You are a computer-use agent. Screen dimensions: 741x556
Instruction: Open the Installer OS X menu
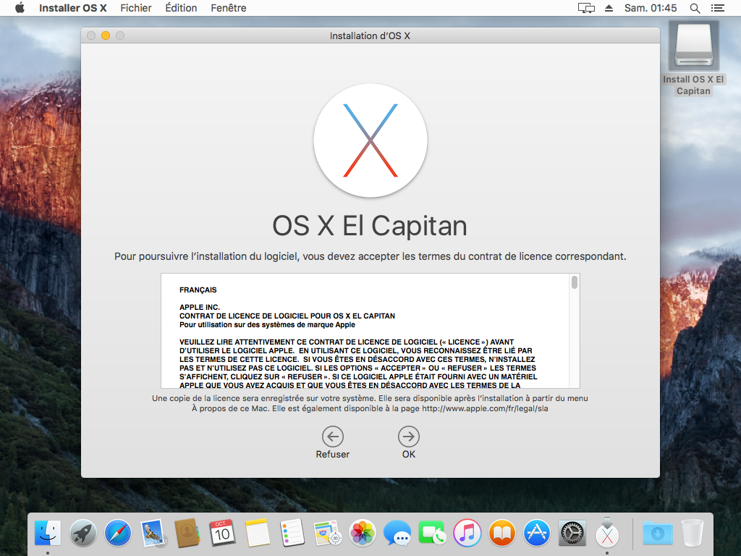(x=73, y=8)
